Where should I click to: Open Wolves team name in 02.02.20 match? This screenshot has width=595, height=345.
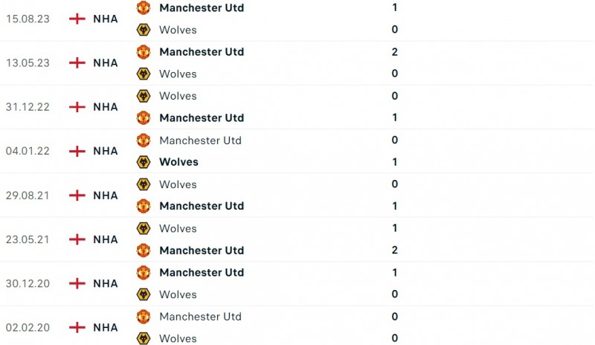click(178, 338)
